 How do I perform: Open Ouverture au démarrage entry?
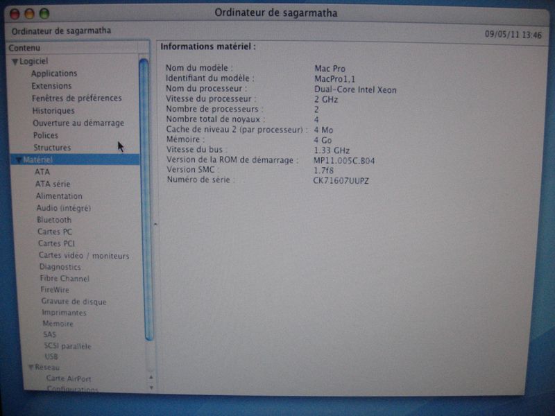coord(78,123)
